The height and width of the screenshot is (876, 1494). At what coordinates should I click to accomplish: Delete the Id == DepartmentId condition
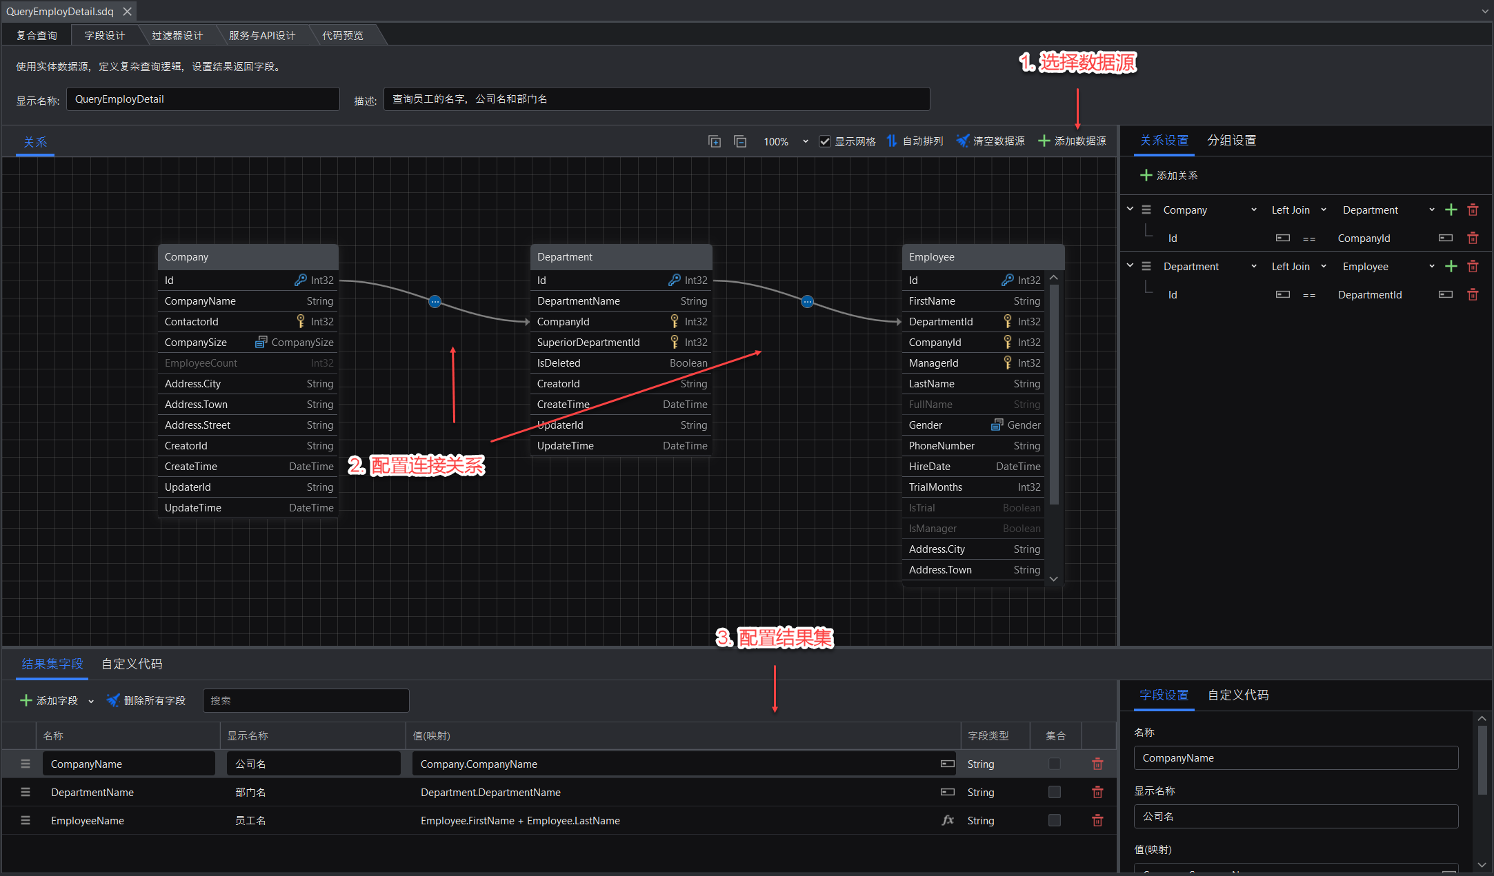(x=1473, y=295)
